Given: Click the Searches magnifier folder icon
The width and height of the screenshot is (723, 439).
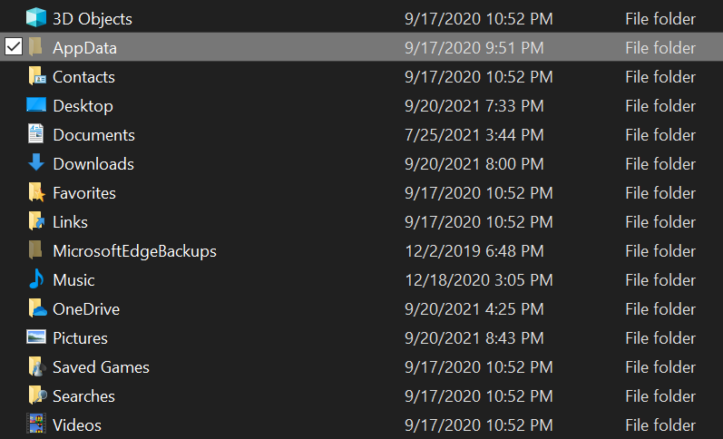Looking at the screenshot, I should click(x=36, y=395).
